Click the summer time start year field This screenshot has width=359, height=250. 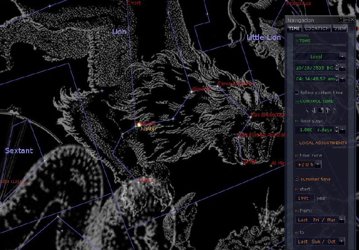click(x=305, y=198)
